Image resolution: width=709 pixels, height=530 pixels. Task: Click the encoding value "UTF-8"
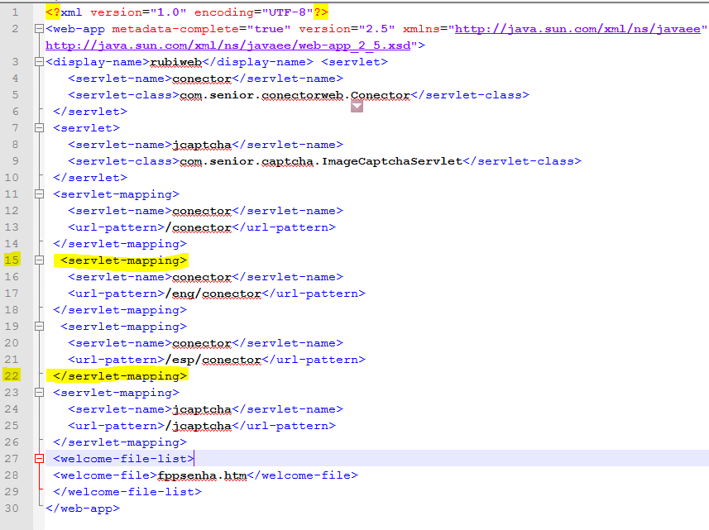coord(288,12)
